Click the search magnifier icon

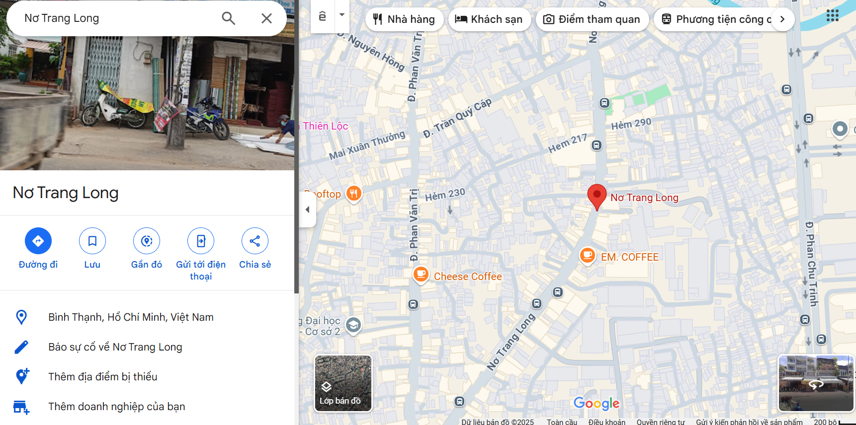(x=228, y=18)
